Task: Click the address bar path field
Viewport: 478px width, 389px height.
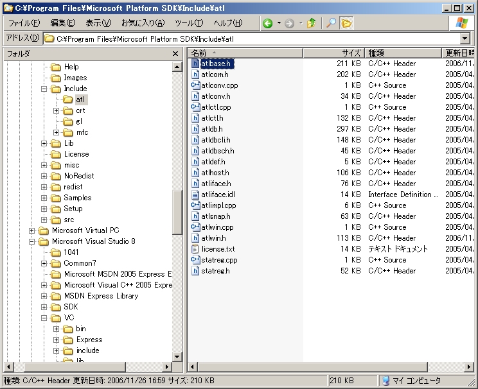Action: tap(252, 39)
